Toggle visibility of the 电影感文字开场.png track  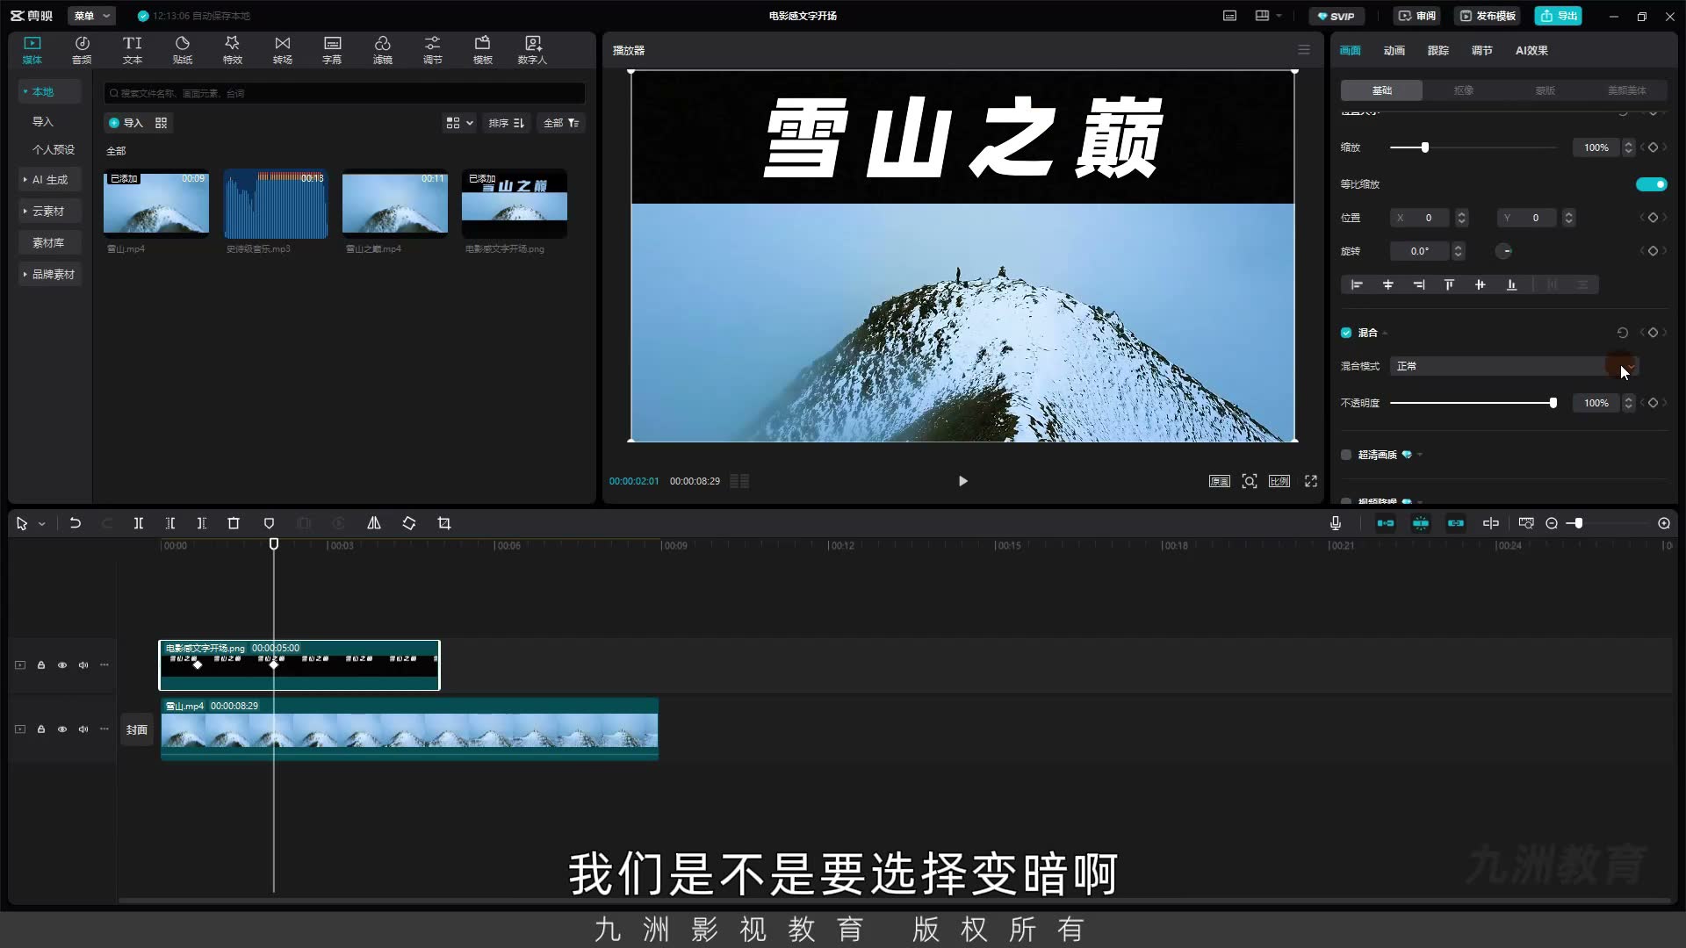(62, 665)
